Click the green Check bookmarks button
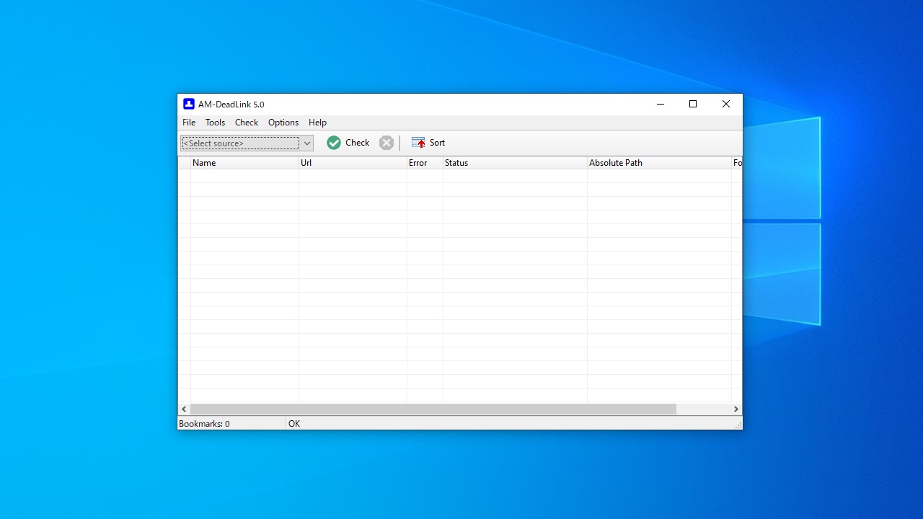This screenshot has height=519, width=923. pyautogui.click(x=348, y=143)
